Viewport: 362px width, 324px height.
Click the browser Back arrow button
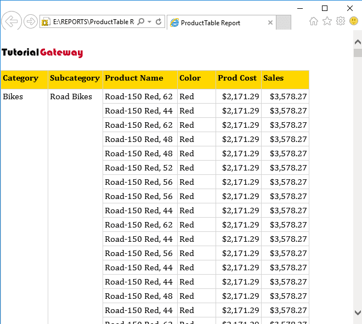[12, 21]
